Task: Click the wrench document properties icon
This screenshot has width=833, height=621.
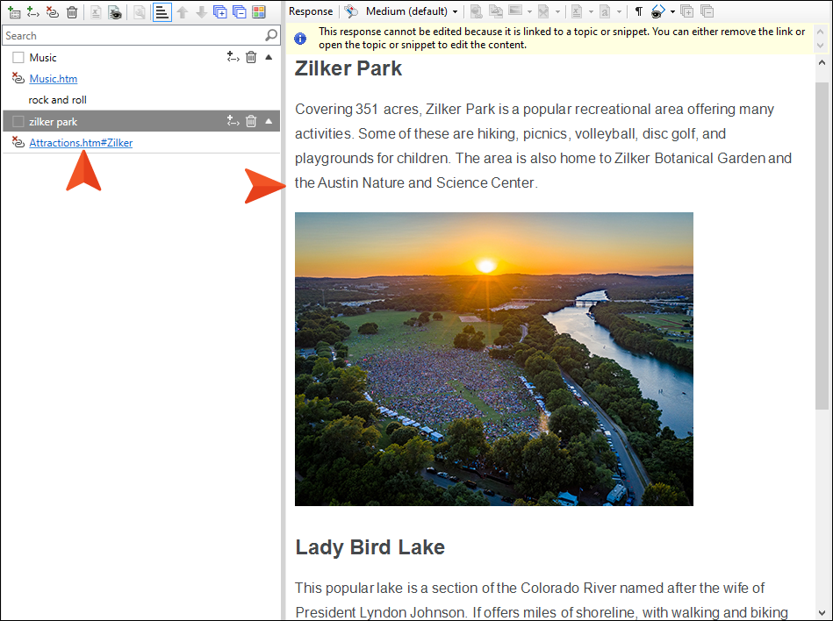Action: [140, 11]
